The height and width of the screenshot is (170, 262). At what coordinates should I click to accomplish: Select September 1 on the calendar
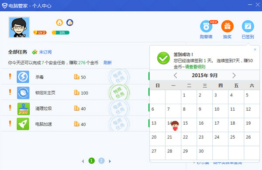click(189, 97)
